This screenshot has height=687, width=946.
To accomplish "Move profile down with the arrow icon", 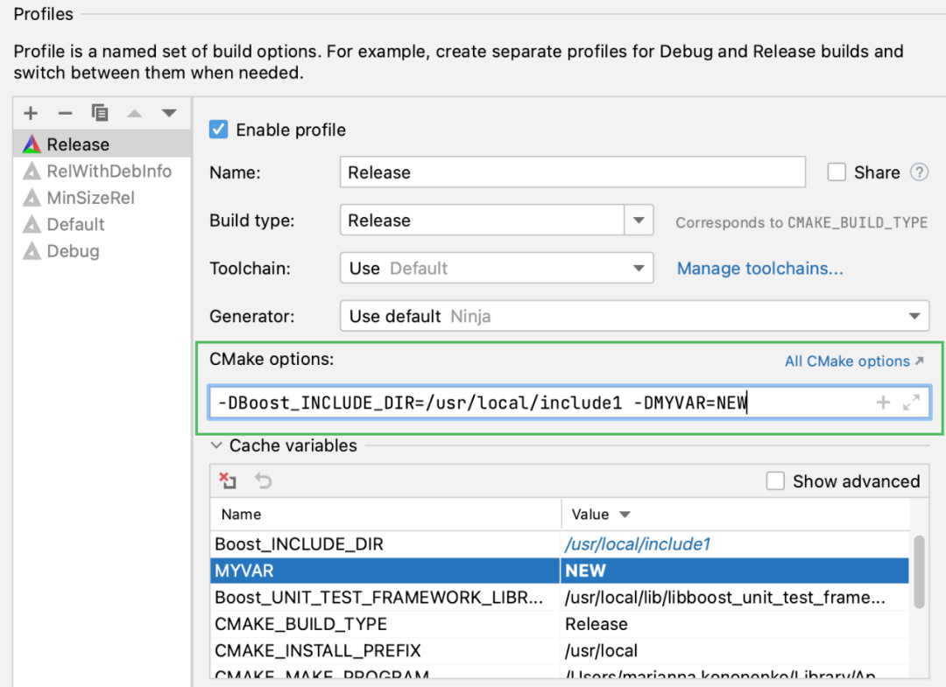I will point(169,113).
